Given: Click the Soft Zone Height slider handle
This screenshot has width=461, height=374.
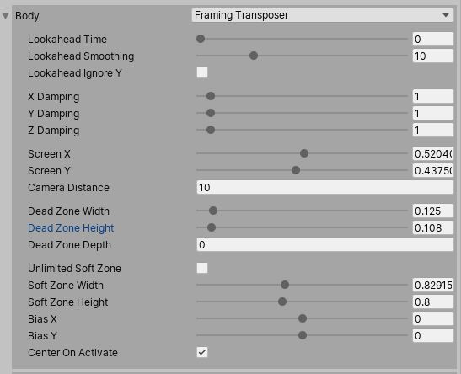Looking at the screenshot, I should pyautogui.click(x=282, y=302).
